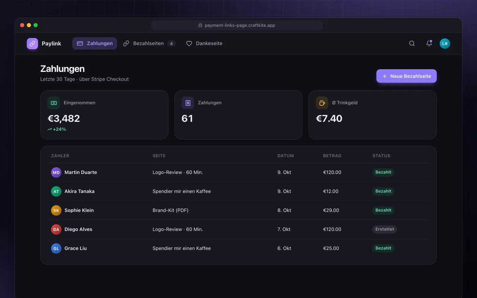Click the Bezahlt status of Martin Duarte
The width and height of the screenshot is (477, 298).
coord(383,172)
